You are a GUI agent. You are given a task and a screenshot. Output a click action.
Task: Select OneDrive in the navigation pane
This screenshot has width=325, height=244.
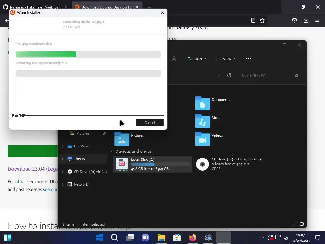[81, 146]
